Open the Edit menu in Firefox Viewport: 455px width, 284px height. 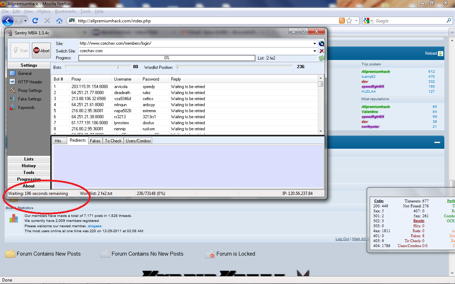[x=16, y=11]
